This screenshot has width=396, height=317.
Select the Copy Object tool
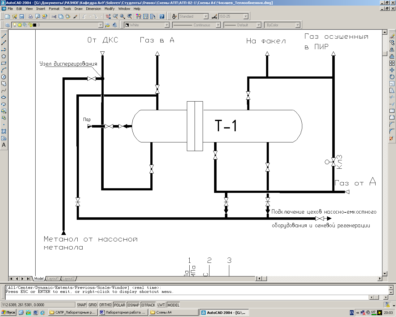pos(392,43)
